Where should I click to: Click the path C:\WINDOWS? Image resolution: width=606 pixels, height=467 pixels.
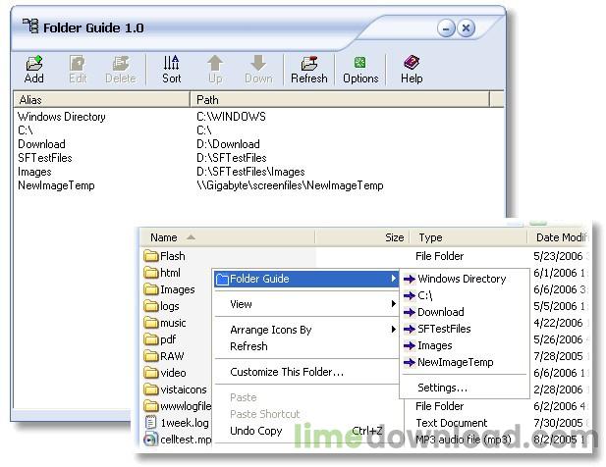(x=231, y=117)
